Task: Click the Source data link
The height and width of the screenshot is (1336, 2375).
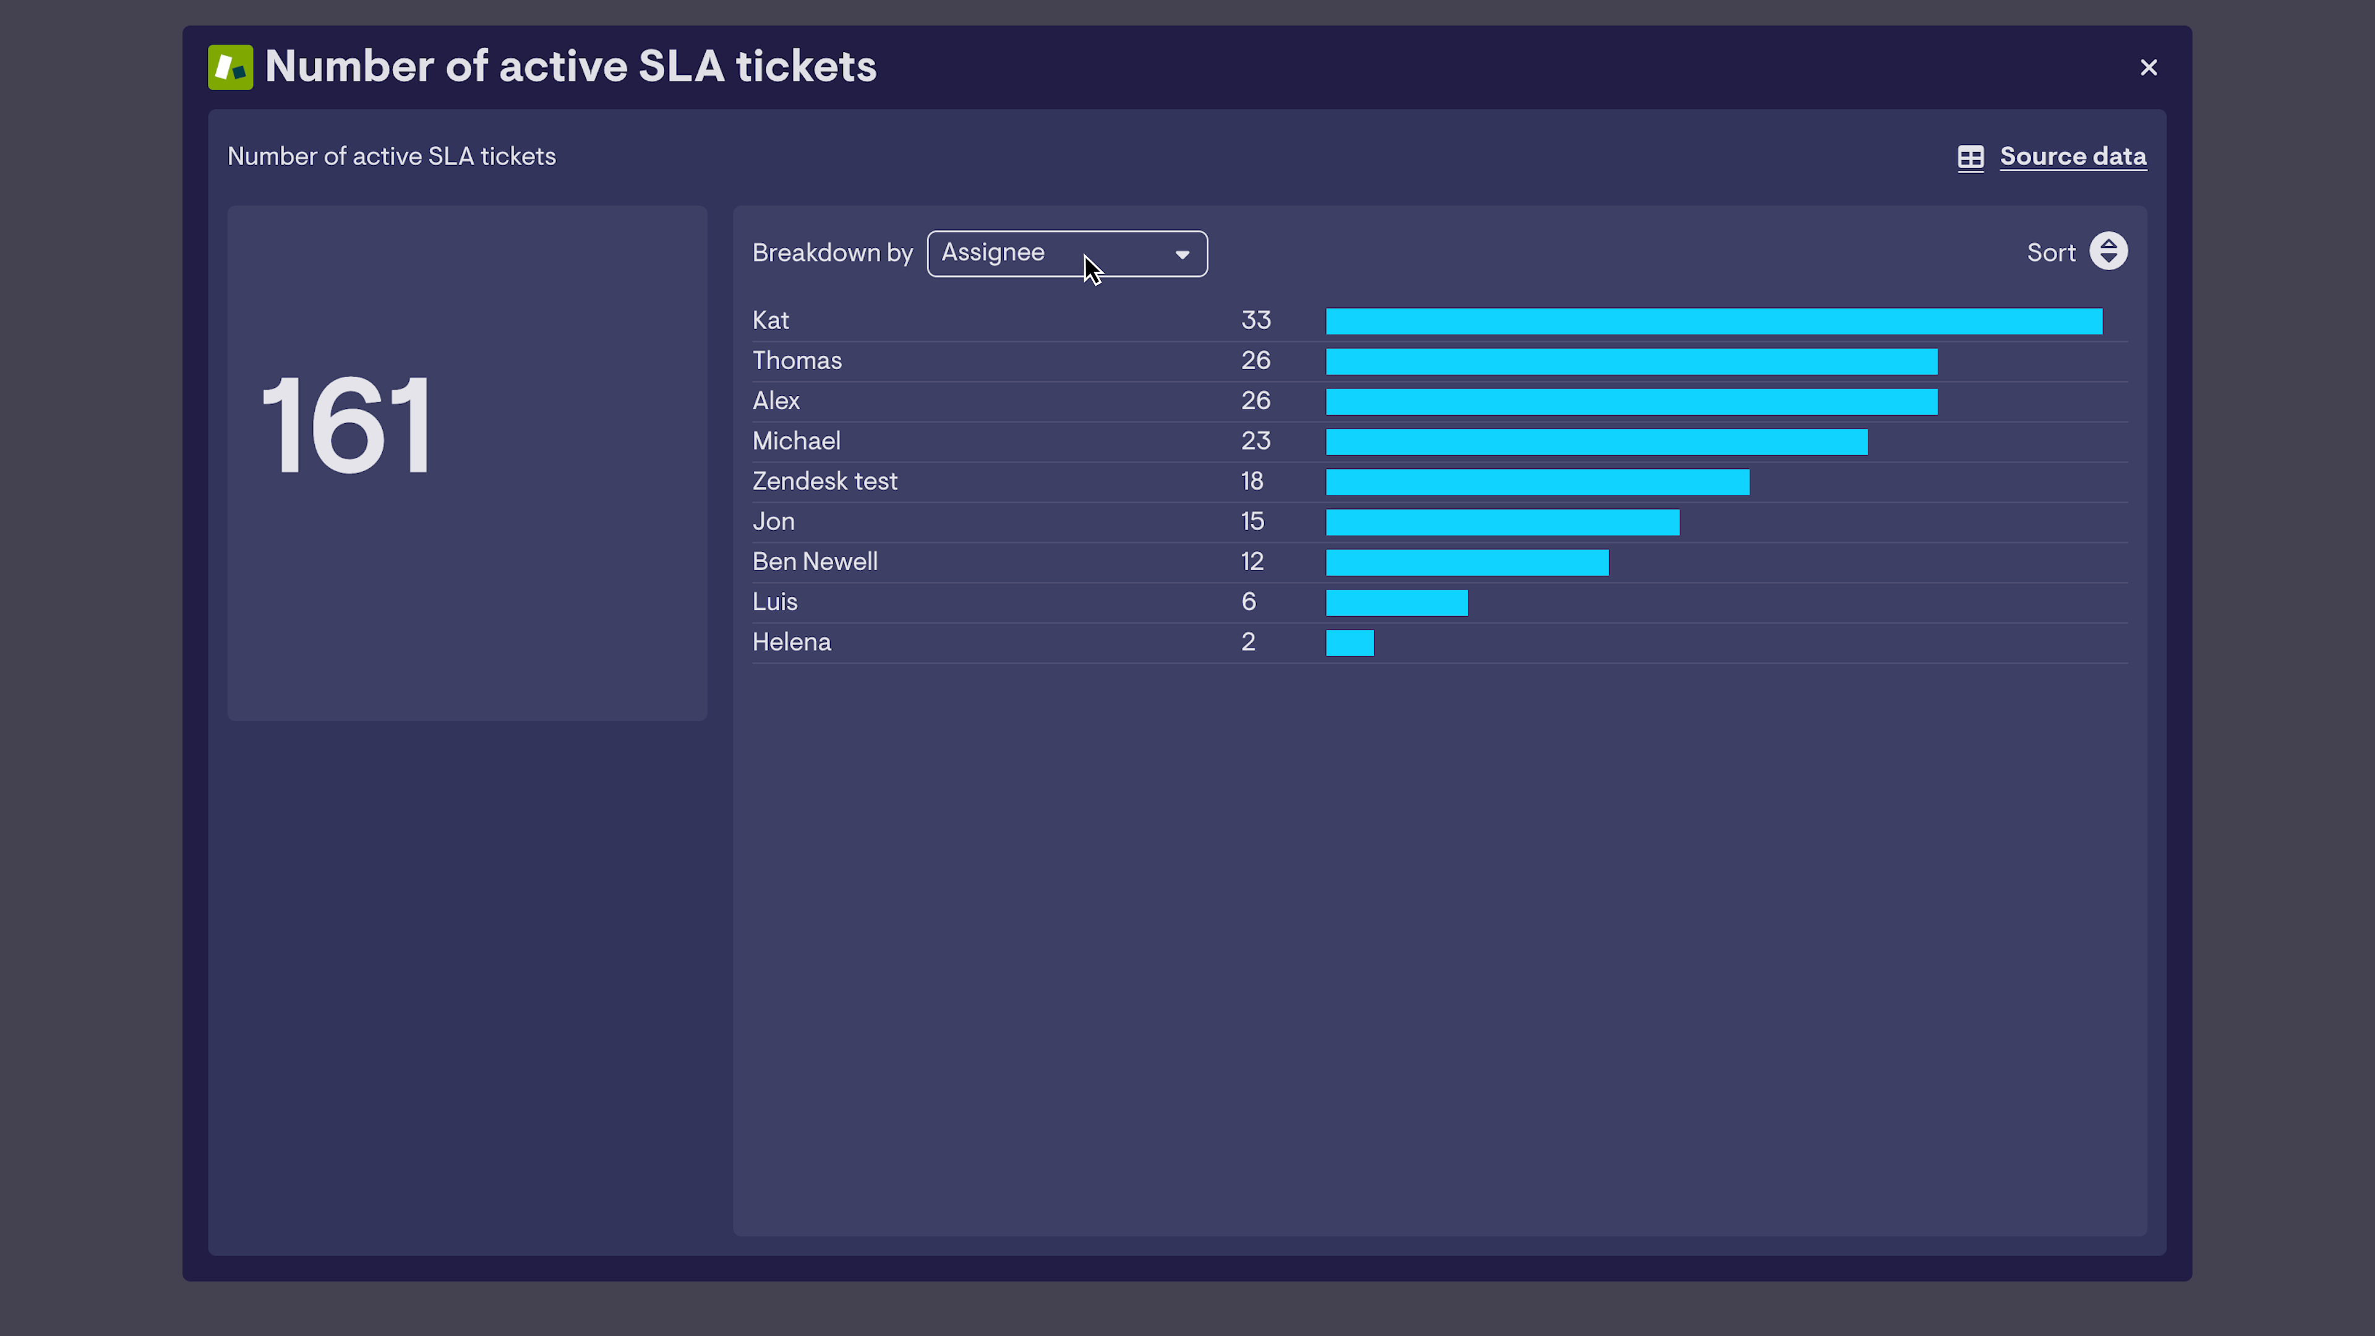Action: point(2073,156)
